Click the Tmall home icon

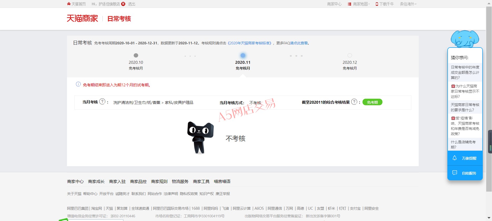point(69,4)
